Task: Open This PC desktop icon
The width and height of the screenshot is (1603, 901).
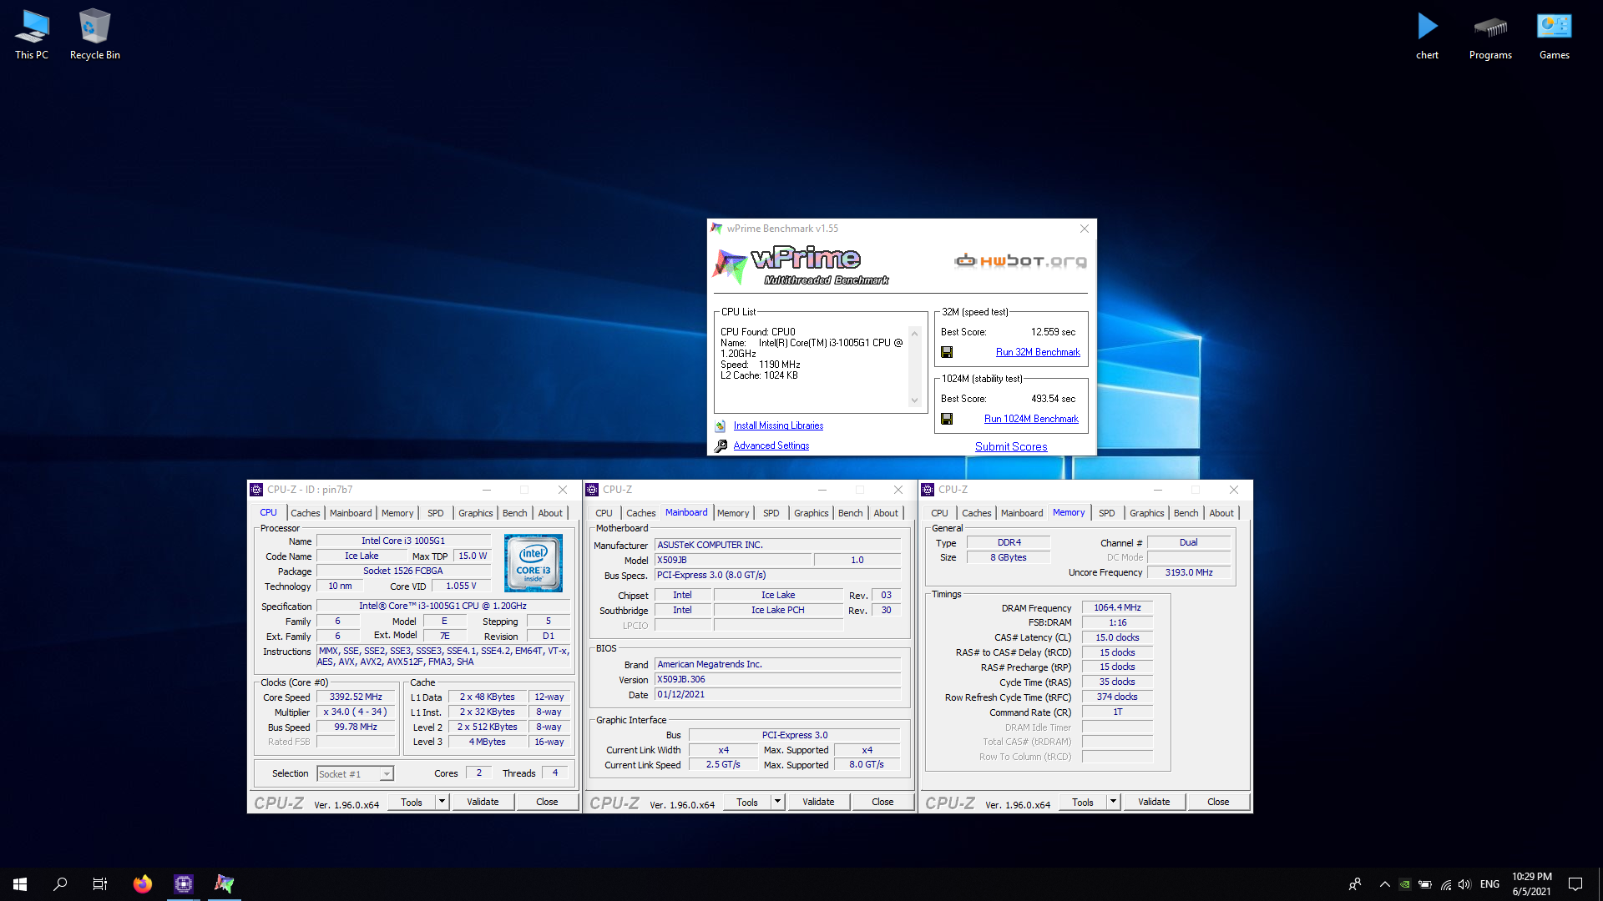Action: click(32, 35)
